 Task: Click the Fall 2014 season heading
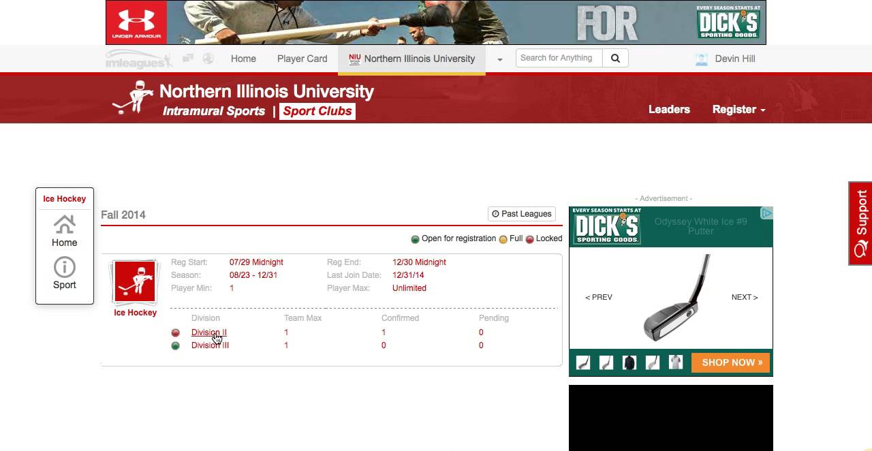[x=123, y=215]
